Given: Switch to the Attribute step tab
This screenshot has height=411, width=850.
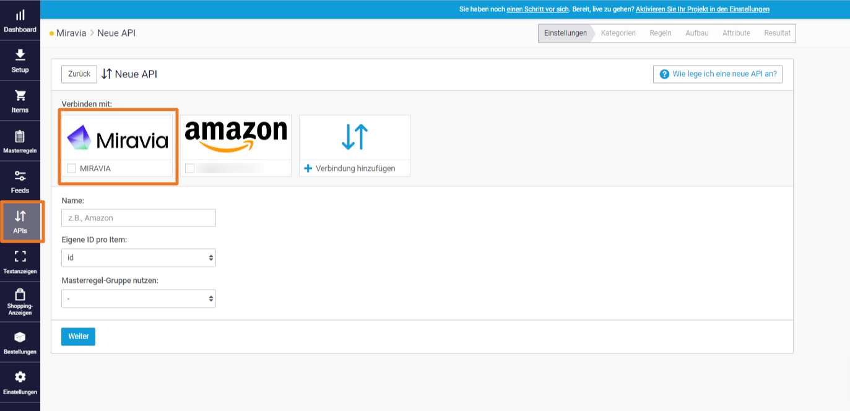Looking at the screenshot, I should (735, 33).
